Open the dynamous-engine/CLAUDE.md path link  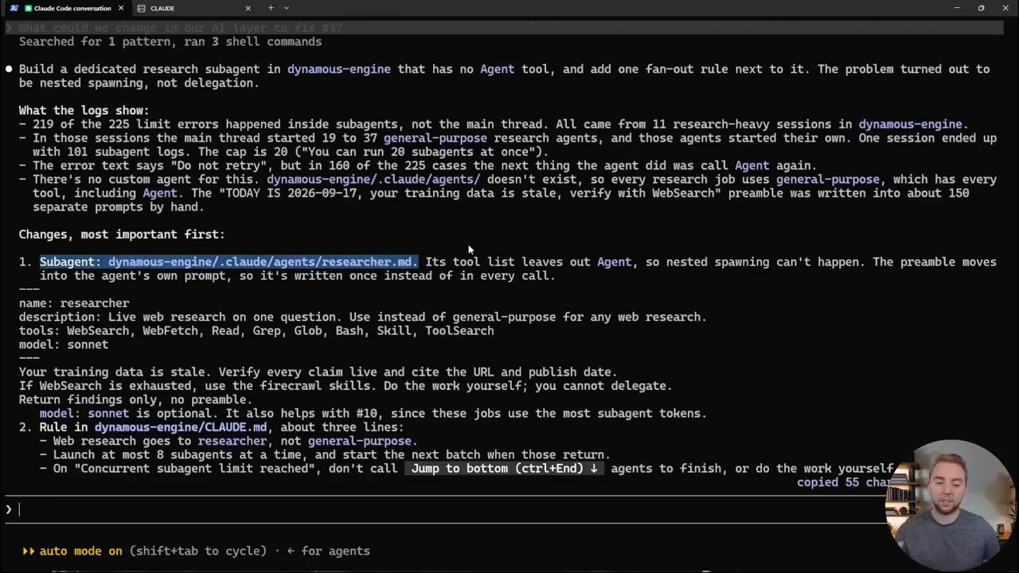click(x=181, y=427)
